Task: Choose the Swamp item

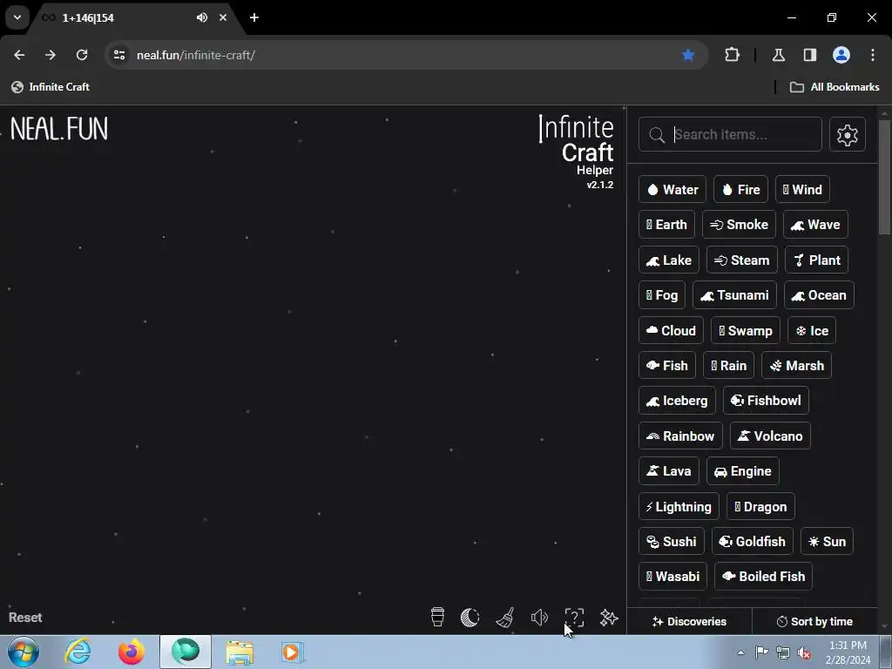Action: coord(746,330)
